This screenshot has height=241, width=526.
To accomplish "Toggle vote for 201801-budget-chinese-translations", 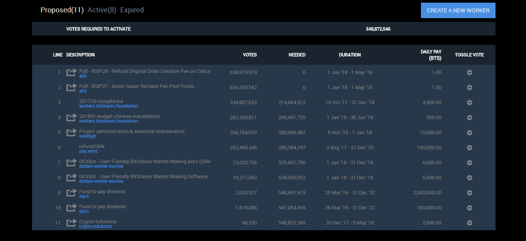I will coord(470,118).
